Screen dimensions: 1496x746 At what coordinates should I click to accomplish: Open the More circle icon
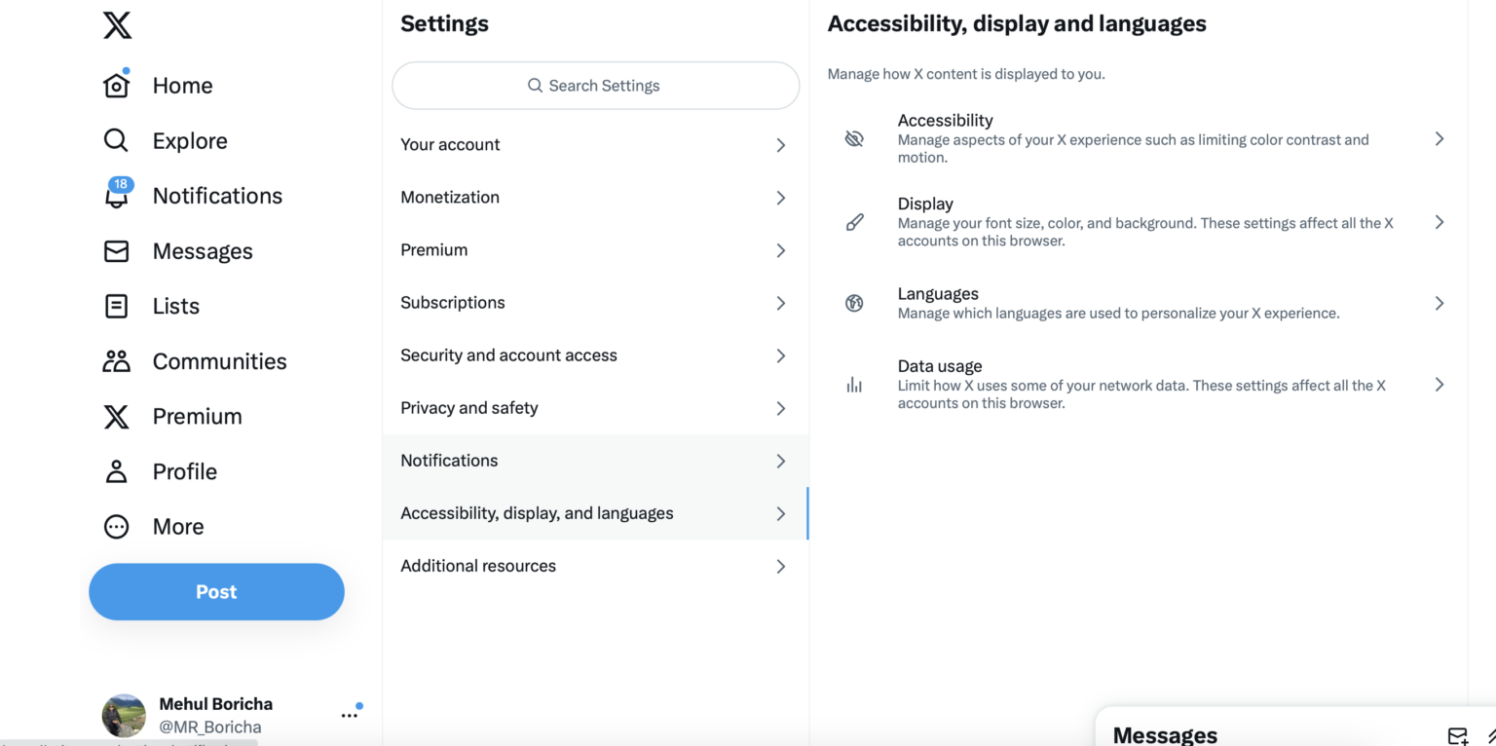(x=116, y=527)
